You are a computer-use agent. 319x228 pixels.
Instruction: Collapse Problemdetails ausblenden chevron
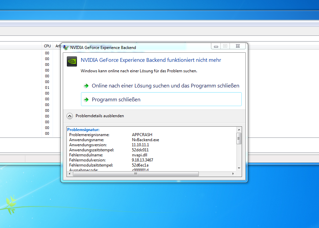click(70, 116)
